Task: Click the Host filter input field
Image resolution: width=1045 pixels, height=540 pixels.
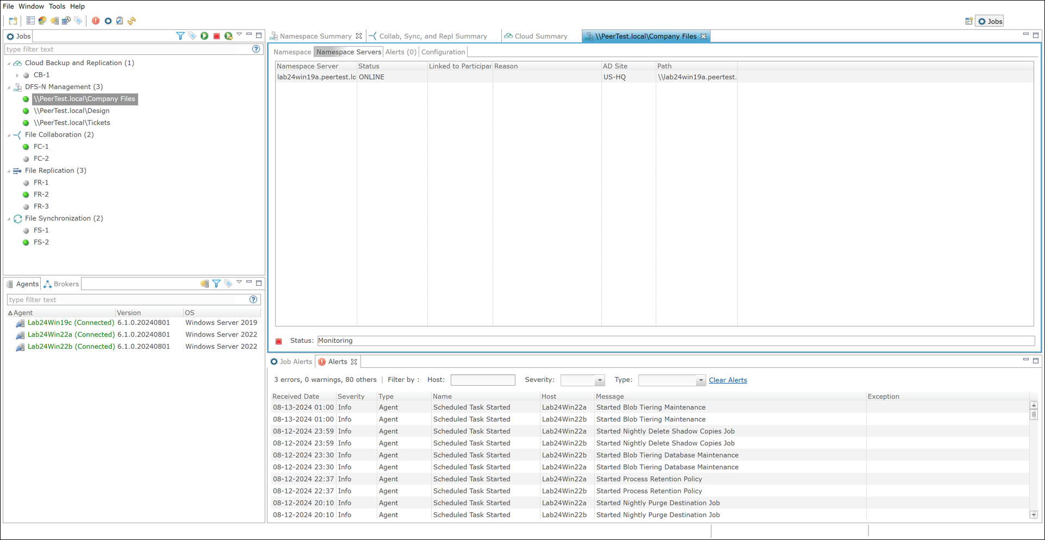Action: point(483,380)
